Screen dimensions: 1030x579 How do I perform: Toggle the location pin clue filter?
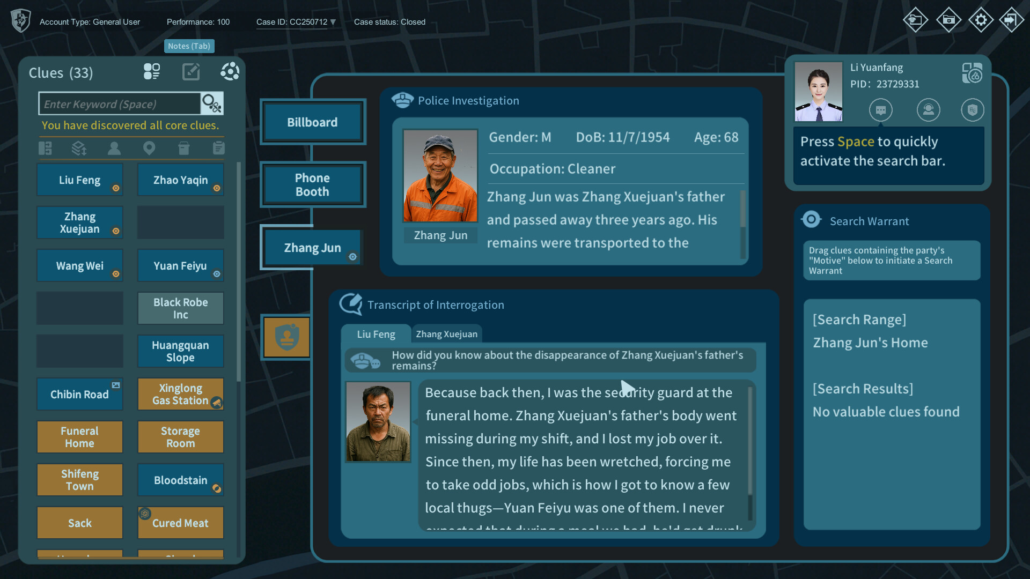149,148
